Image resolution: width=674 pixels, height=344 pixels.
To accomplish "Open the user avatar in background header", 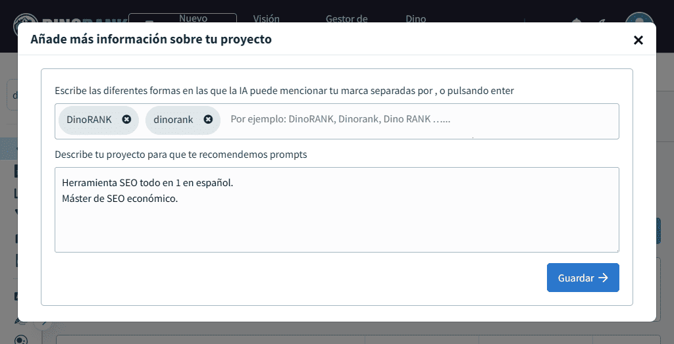I will pyautogui.click(x=640, y=17).
